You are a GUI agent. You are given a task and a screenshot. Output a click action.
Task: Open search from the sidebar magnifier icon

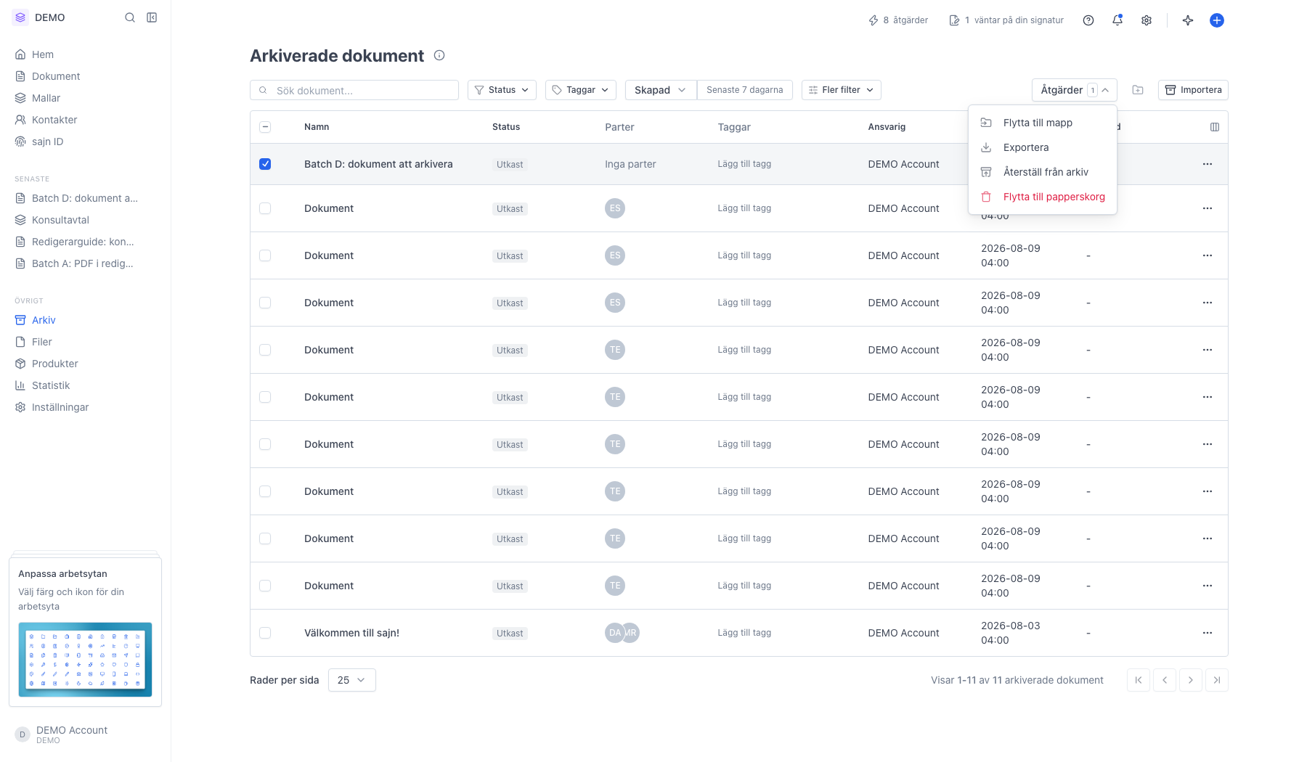[130, 17]
